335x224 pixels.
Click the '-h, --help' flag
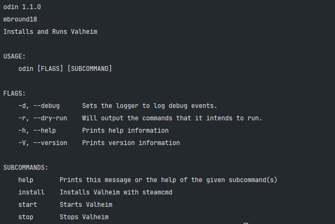[37, 131]
